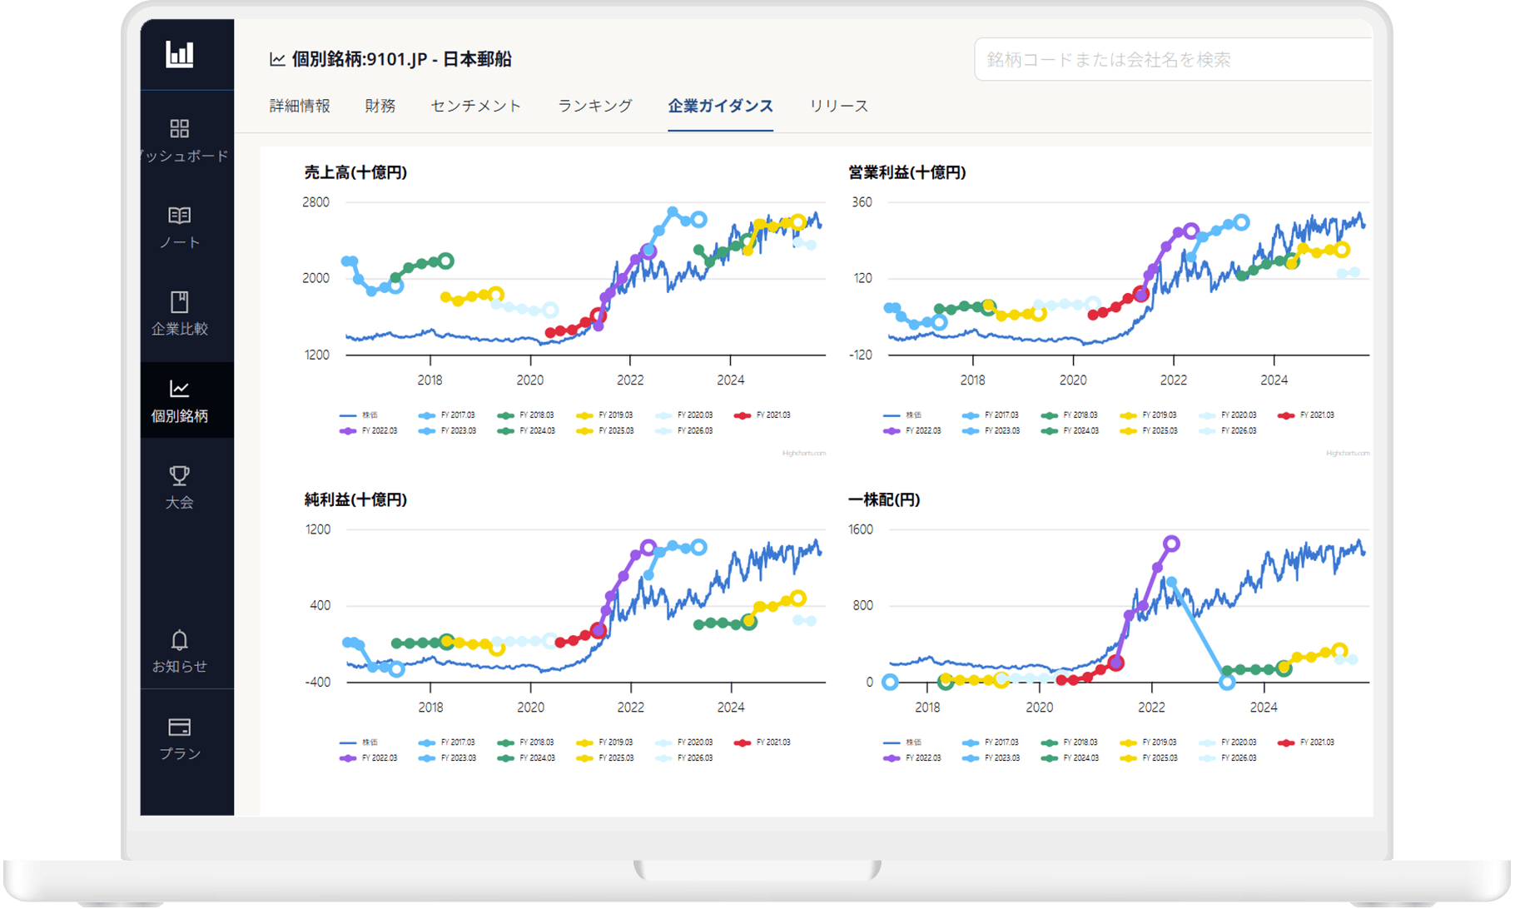The image size is (1515, 909).
Task: Open the お知らせ bell icon
Action: pos(179,640)
